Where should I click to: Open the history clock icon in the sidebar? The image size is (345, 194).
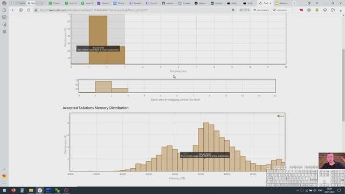pyautogui.click(x=4, y=10)
